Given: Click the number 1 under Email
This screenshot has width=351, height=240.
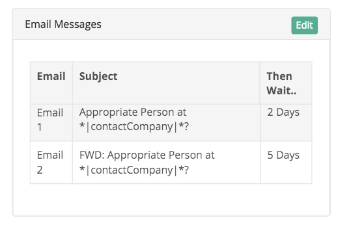Looking at the screenshot, I should coord(39,127).
